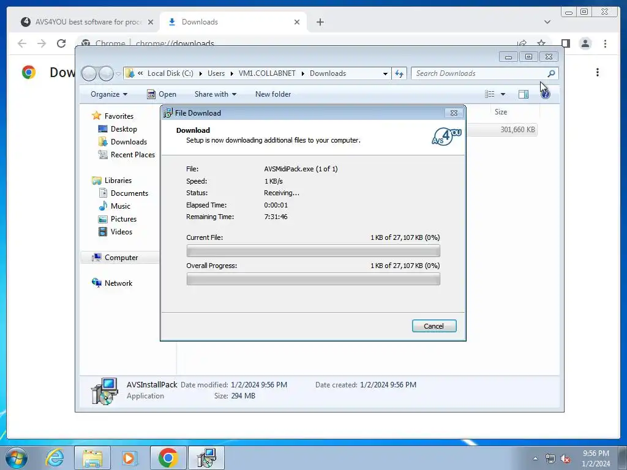Viewport: 627px width, 470px height.
Task: Go to VM1.COLLABNET in breadcrumb path
Action: [x=267, y=73]
